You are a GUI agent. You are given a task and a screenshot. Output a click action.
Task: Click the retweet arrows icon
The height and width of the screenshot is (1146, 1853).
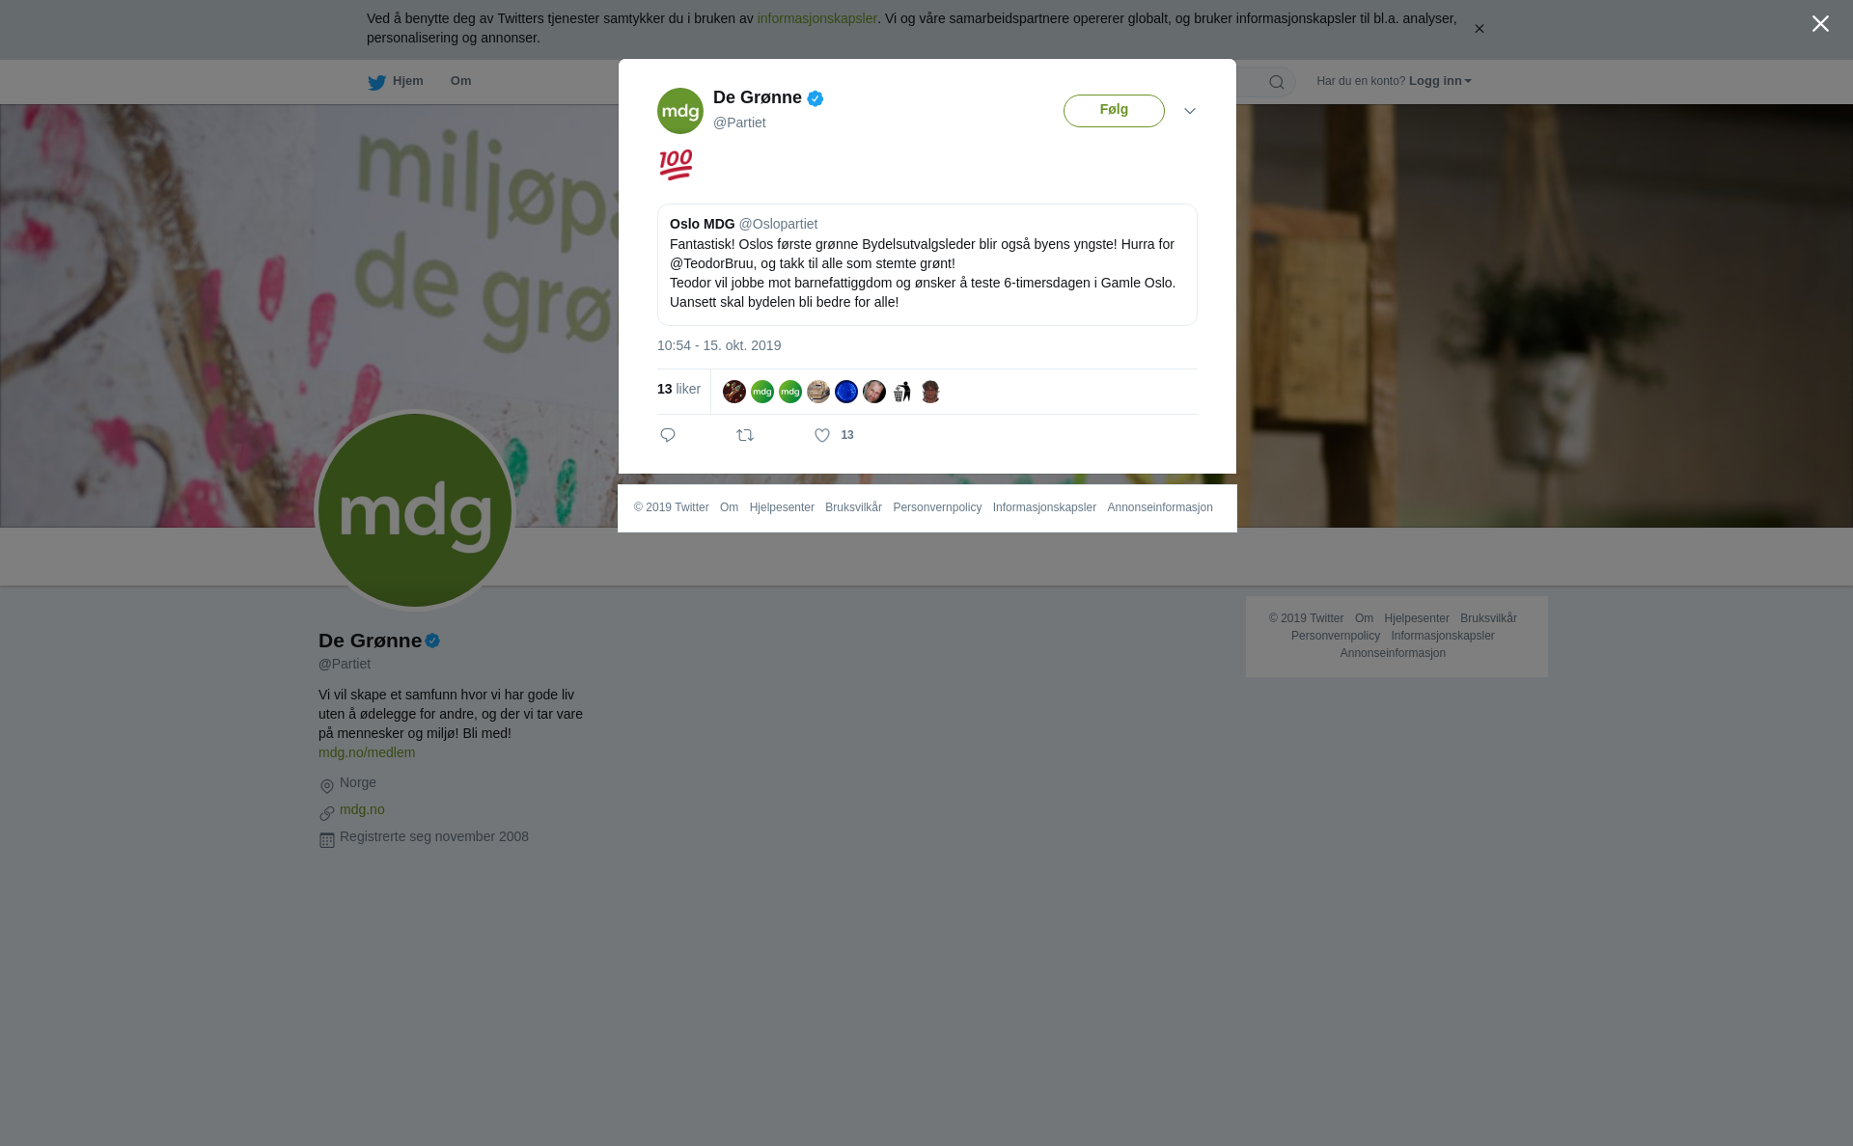745,436
